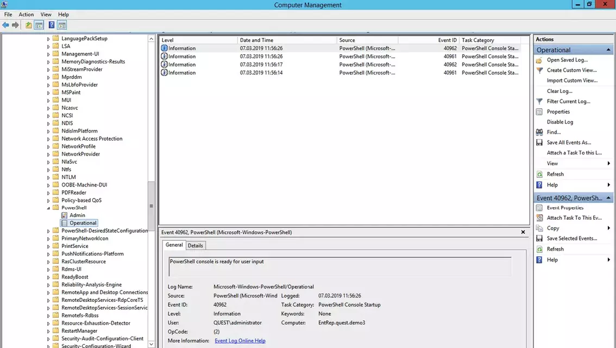
Task: Expand the LanguagePackSetup node
Action: coord(49,39)
